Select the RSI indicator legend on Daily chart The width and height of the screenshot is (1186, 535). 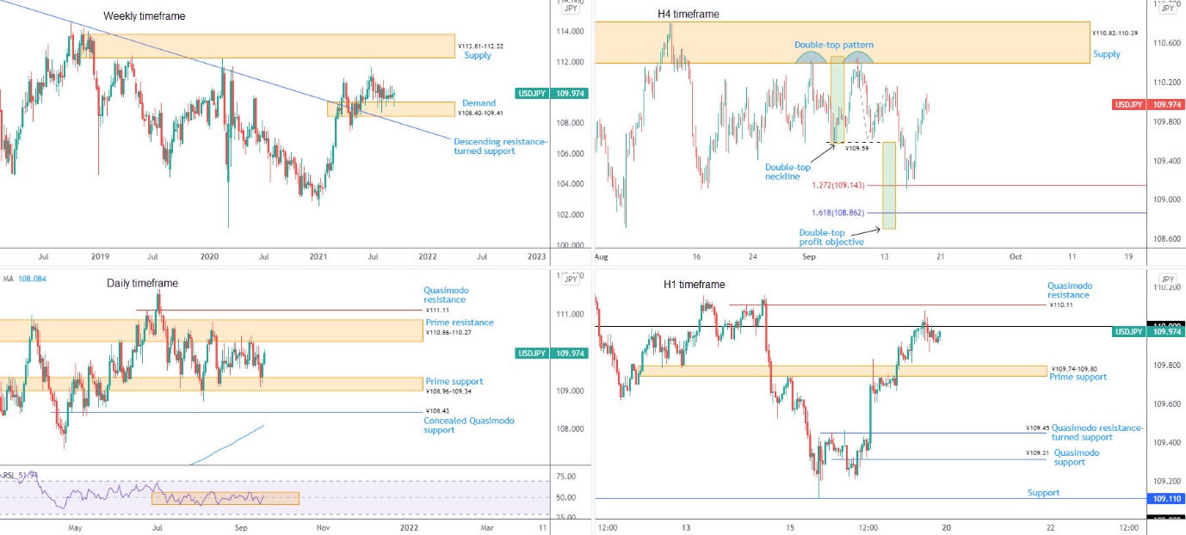[19, 473]
